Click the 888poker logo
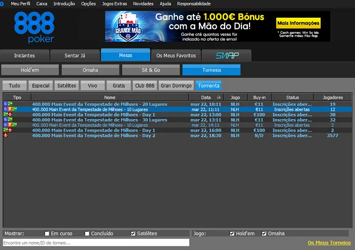 pos(34,27)
